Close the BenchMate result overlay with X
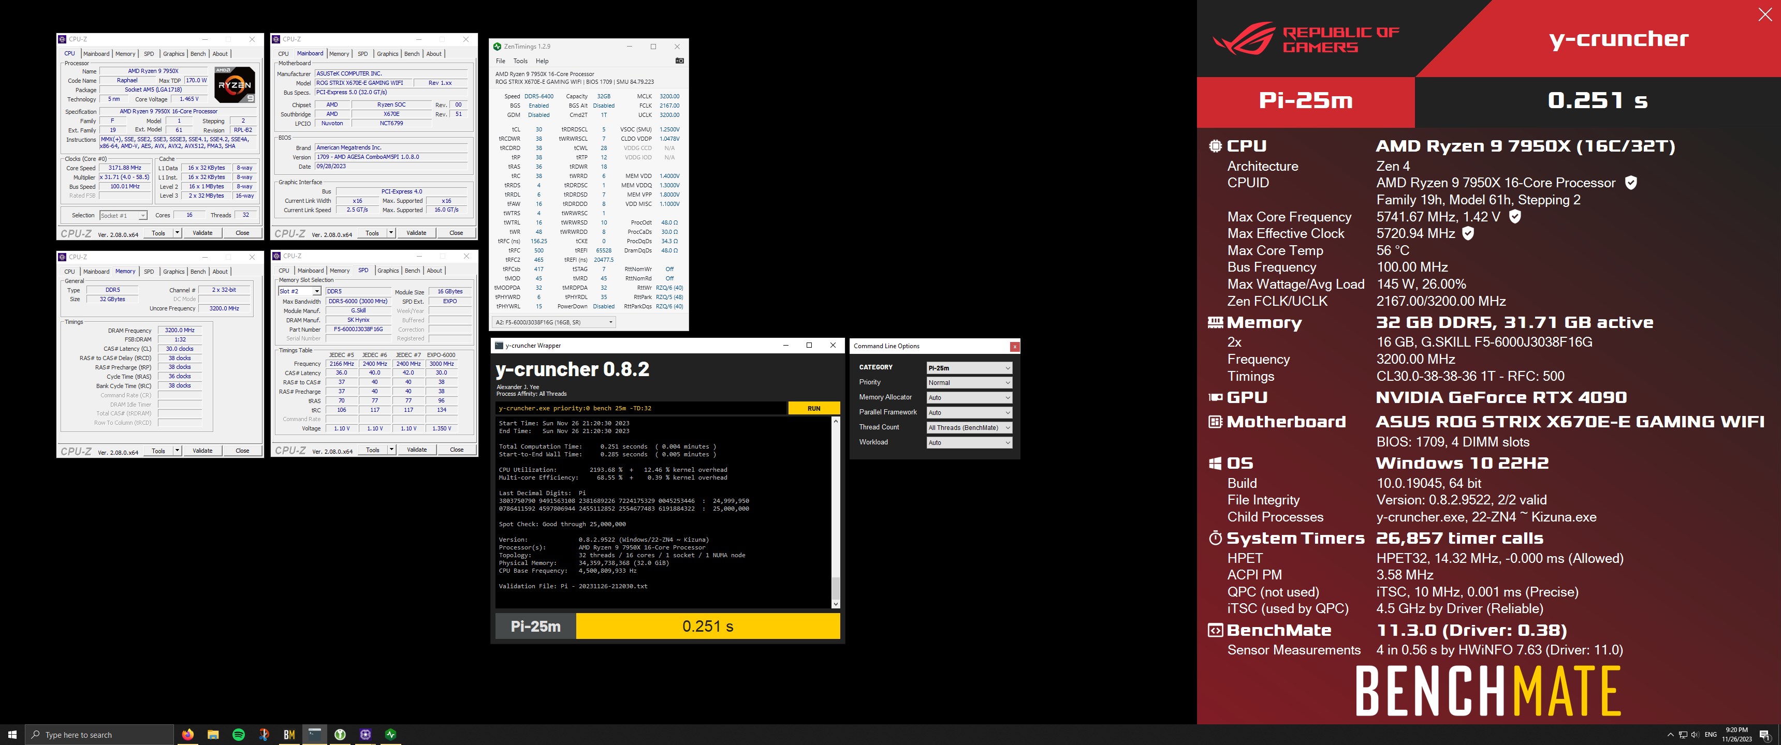Screen dimensions: 1781x745 (1764, 14)
